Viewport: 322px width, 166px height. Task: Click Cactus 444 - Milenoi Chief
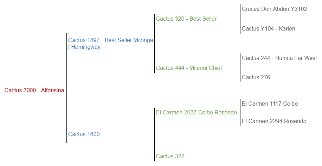(x=189, y=68)
